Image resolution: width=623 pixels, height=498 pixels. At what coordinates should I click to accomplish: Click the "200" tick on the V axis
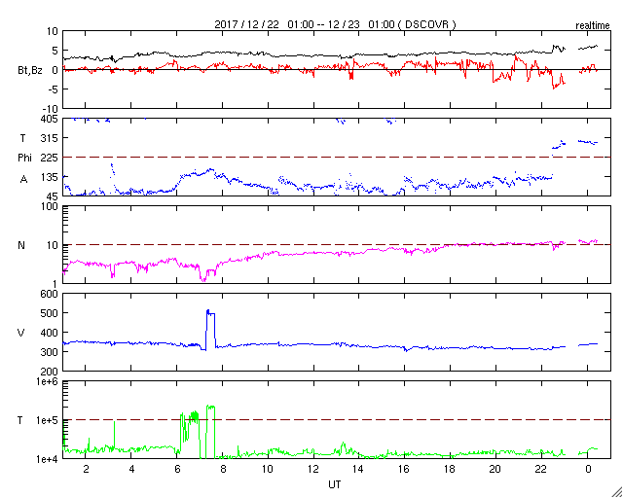pos(51,372)
